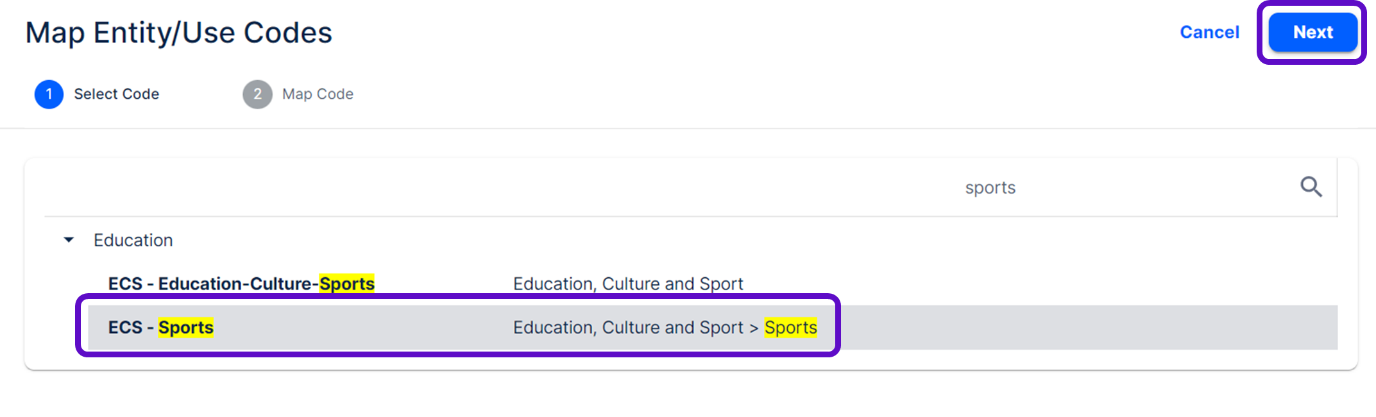Click the "Education, Culture and Sport" description without breadcrumb
Viewport: 1376px width, 417px height.
coord(627,284)
